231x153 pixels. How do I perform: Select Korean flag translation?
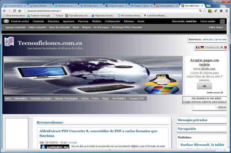coord(221,47)
